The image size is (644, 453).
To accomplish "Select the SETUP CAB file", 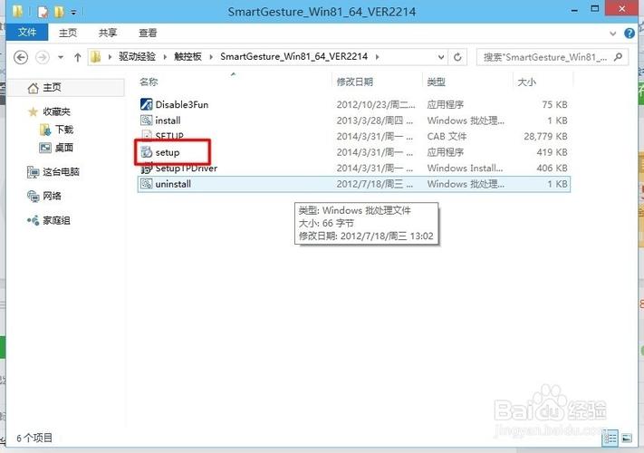I will click(x=353, y=136).
